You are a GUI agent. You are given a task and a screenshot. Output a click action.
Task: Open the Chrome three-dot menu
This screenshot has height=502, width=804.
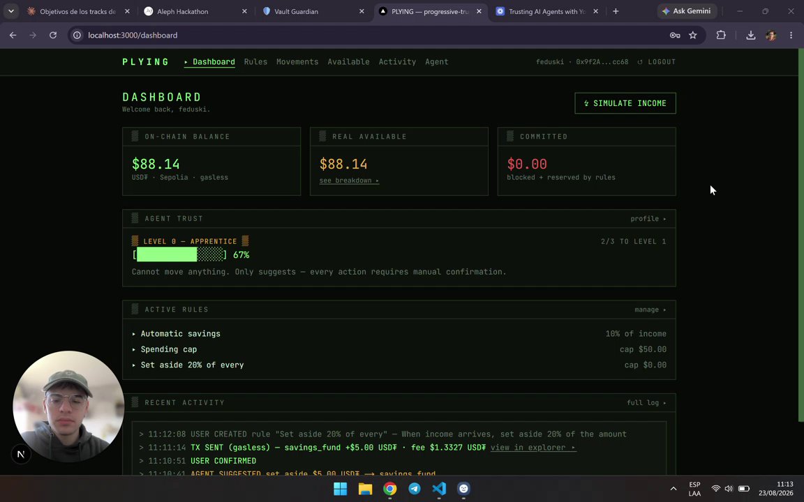pyautogui.click(x=791, y=35)
